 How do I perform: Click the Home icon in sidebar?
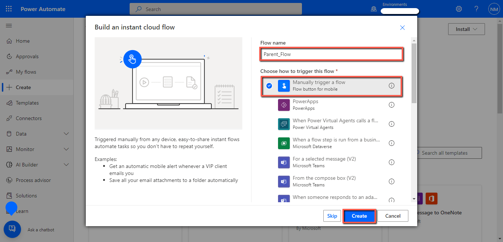tap(9, 41)
